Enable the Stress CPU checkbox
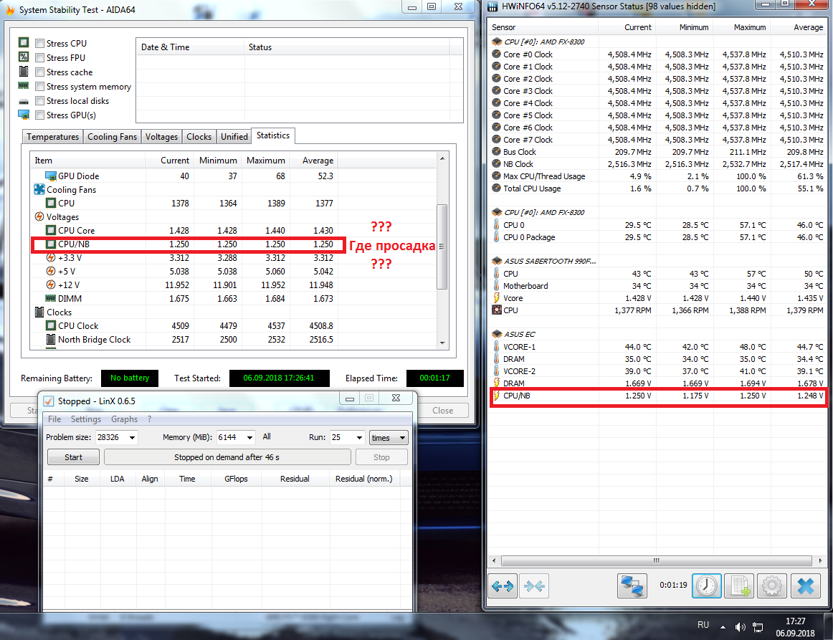 coord(39,43)
